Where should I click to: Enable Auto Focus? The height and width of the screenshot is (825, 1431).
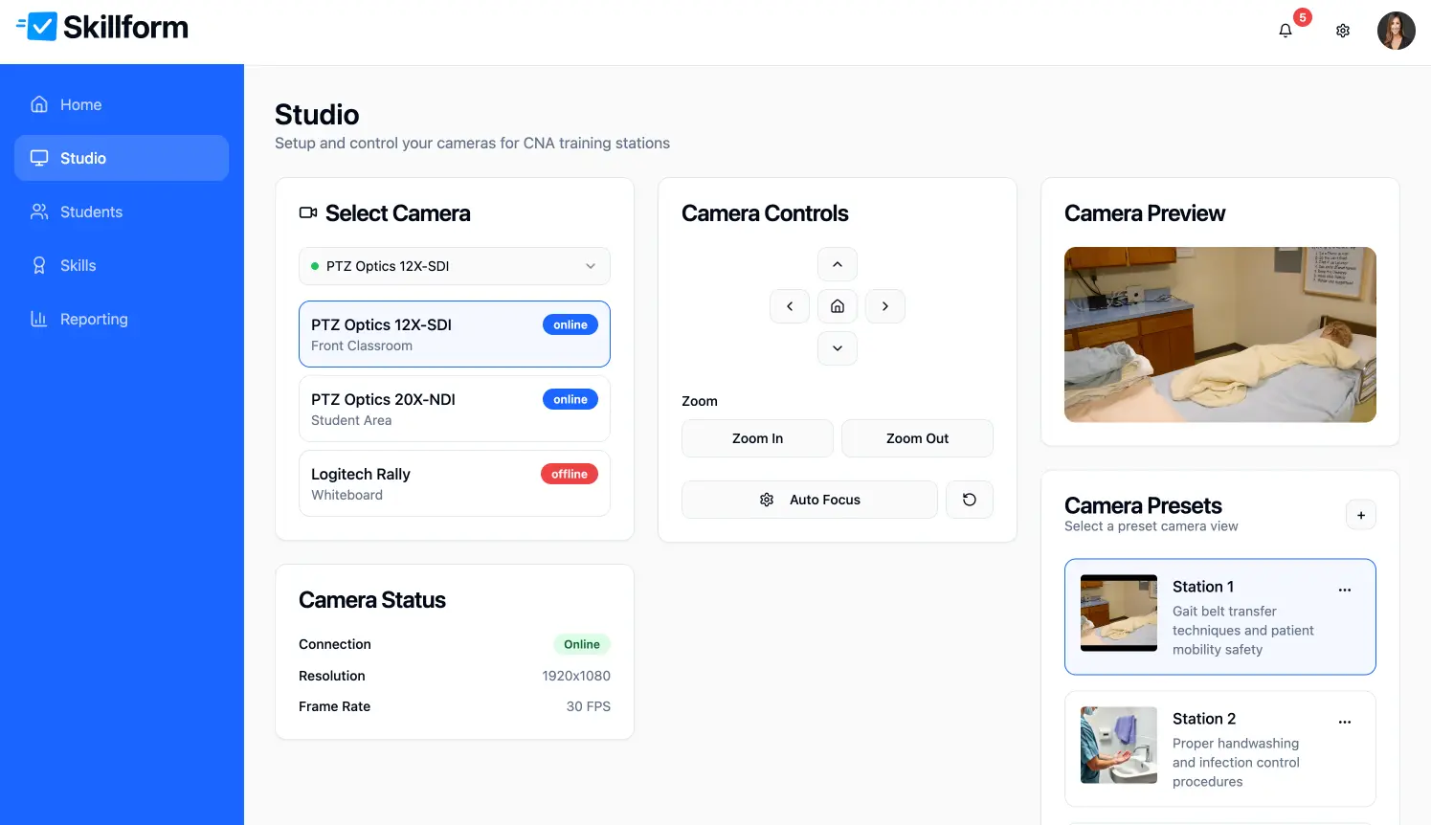809,500
